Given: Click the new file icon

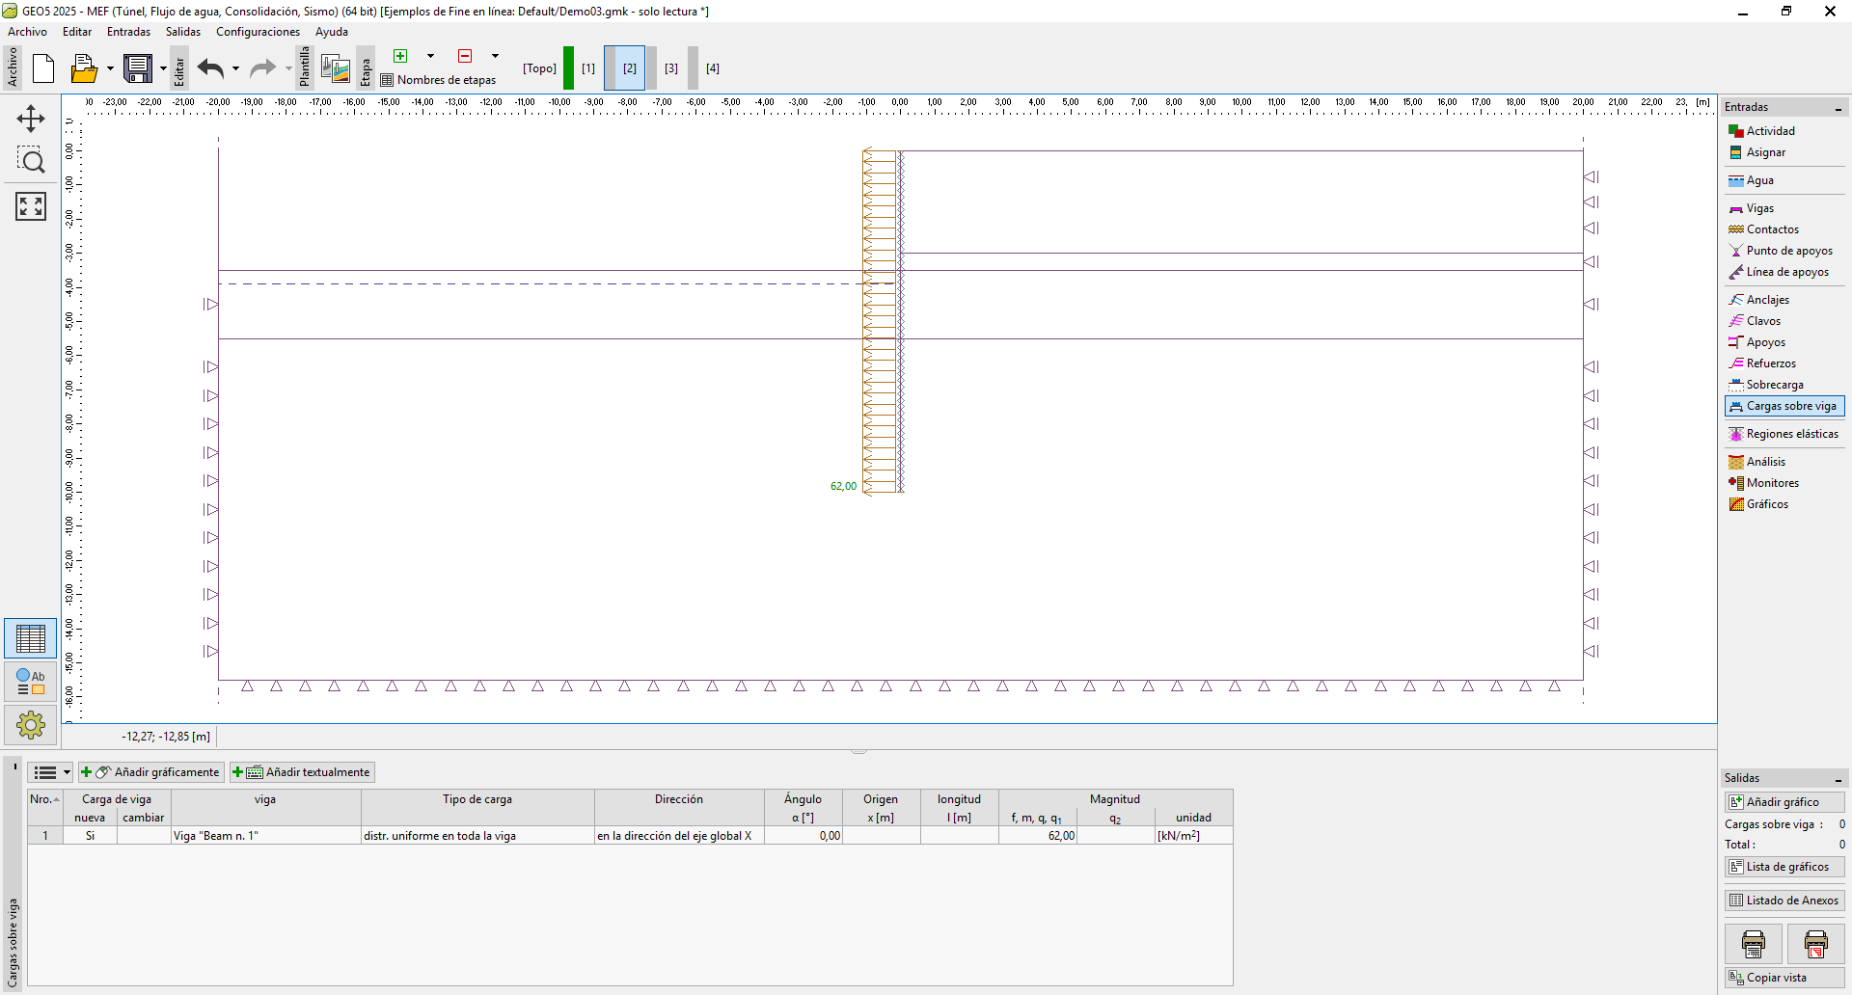Looking at the screenshot, I should pos(43,68).
